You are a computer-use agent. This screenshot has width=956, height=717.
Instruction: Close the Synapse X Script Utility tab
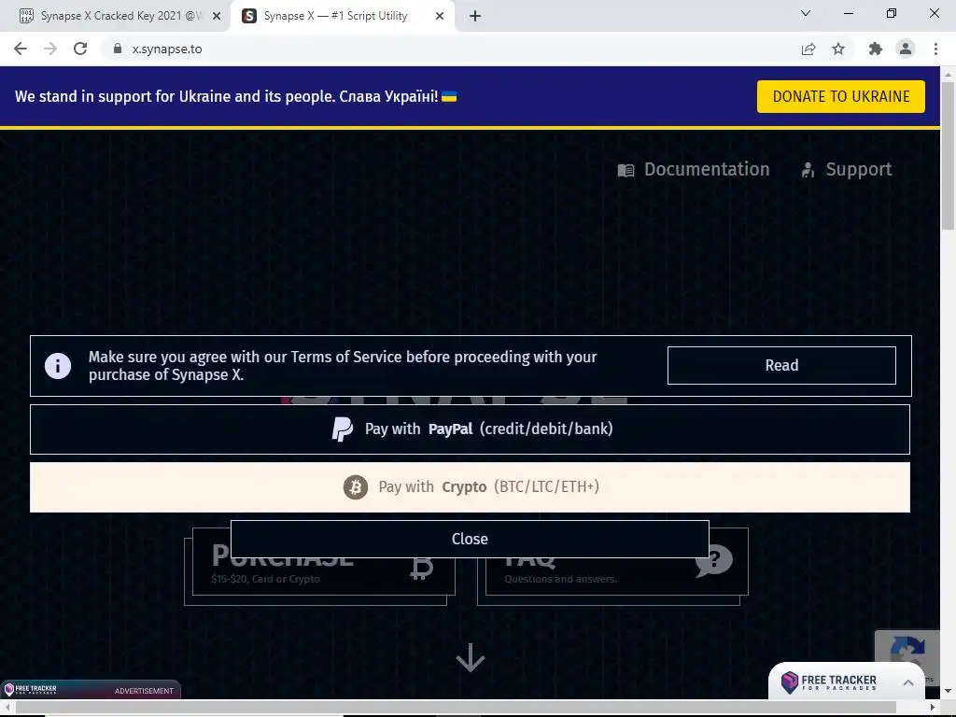click(440, 17)
